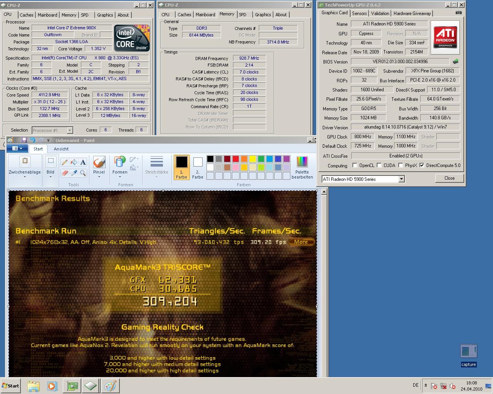
Task: Click the Show desktop button in taskbar
Action: (489, 386)
